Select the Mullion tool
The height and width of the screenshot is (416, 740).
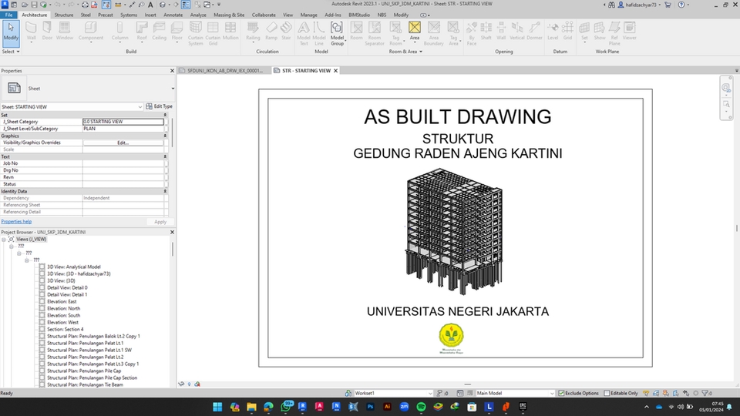[x=230, y=32]
